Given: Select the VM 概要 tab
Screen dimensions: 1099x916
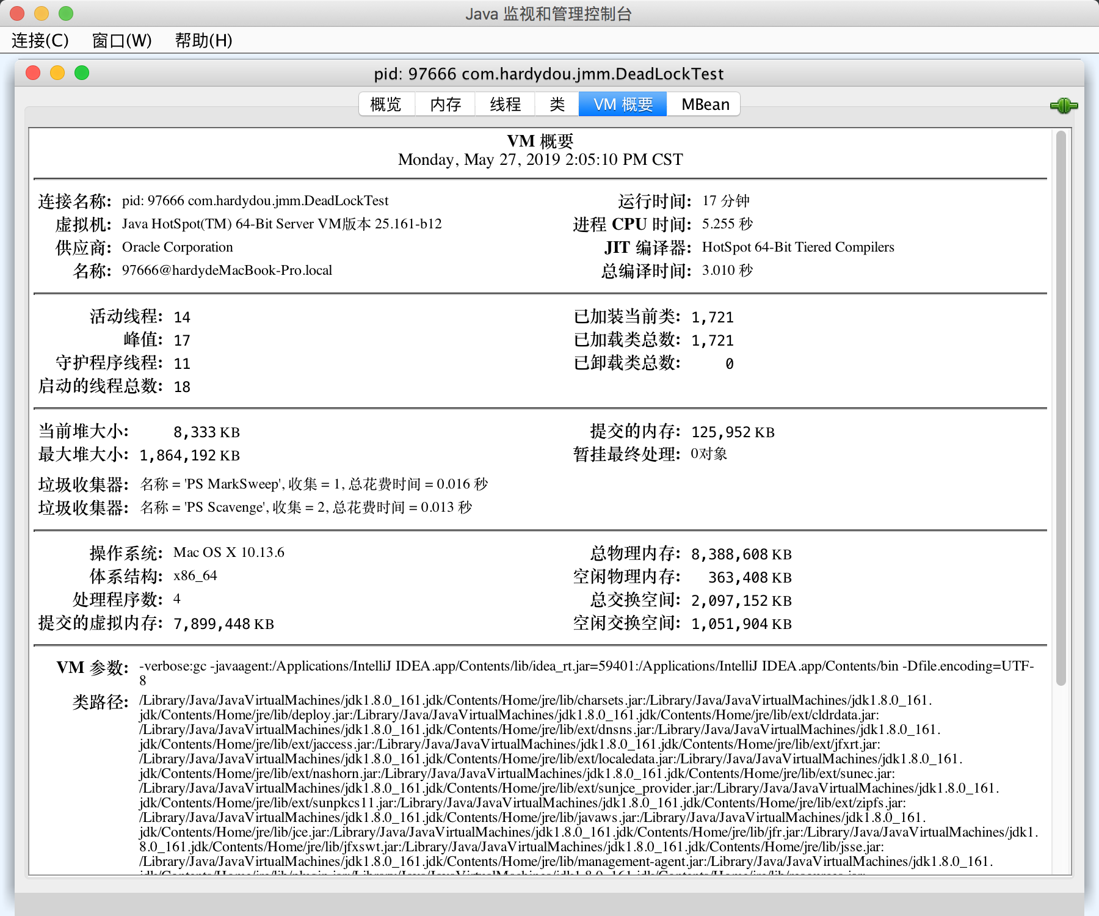Looking at the screenshot, I should tap(623, 104).
